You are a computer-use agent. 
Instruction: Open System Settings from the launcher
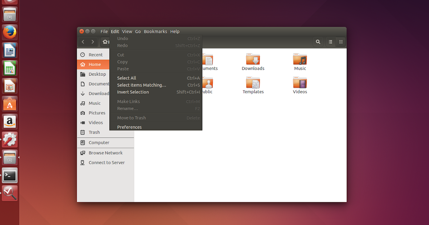[x=9, y=139]
